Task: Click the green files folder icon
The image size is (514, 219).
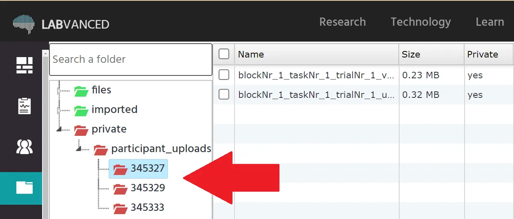Action: tap(81, 91)
